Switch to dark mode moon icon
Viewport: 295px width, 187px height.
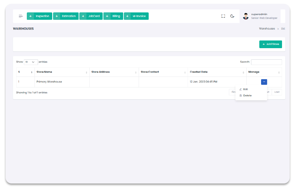pos(232,16)
